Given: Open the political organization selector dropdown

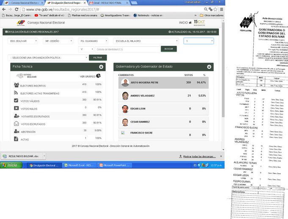Looking at the screenshot, I should point(48,57).
